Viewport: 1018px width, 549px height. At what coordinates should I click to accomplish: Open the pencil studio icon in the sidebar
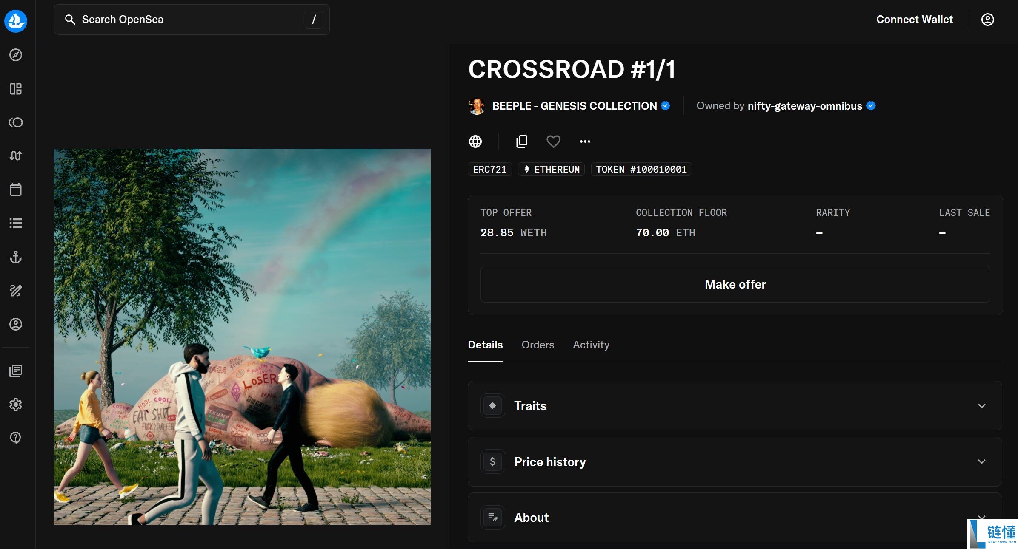16,291
